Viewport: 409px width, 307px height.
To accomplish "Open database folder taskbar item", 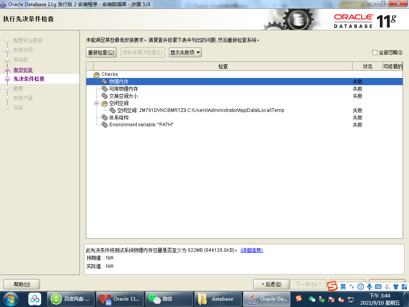I will tap(218, 299).
